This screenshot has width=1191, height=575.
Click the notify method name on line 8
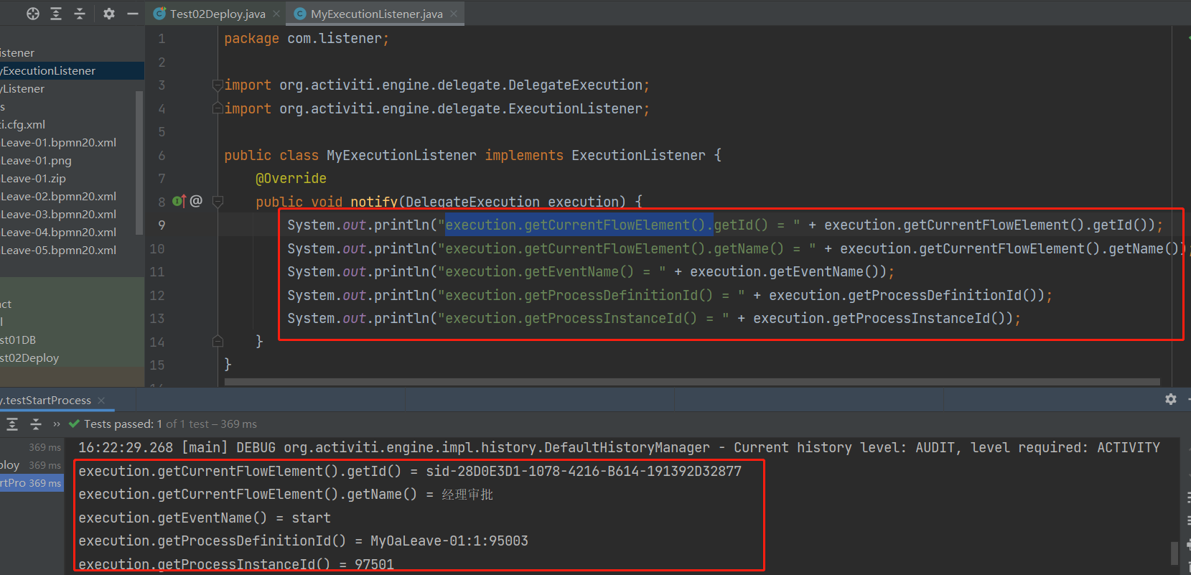[x=374, y=202]
